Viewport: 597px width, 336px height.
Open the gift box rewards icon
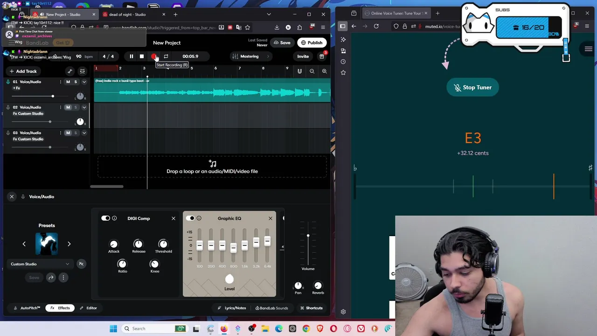click(x=322, y=56)
